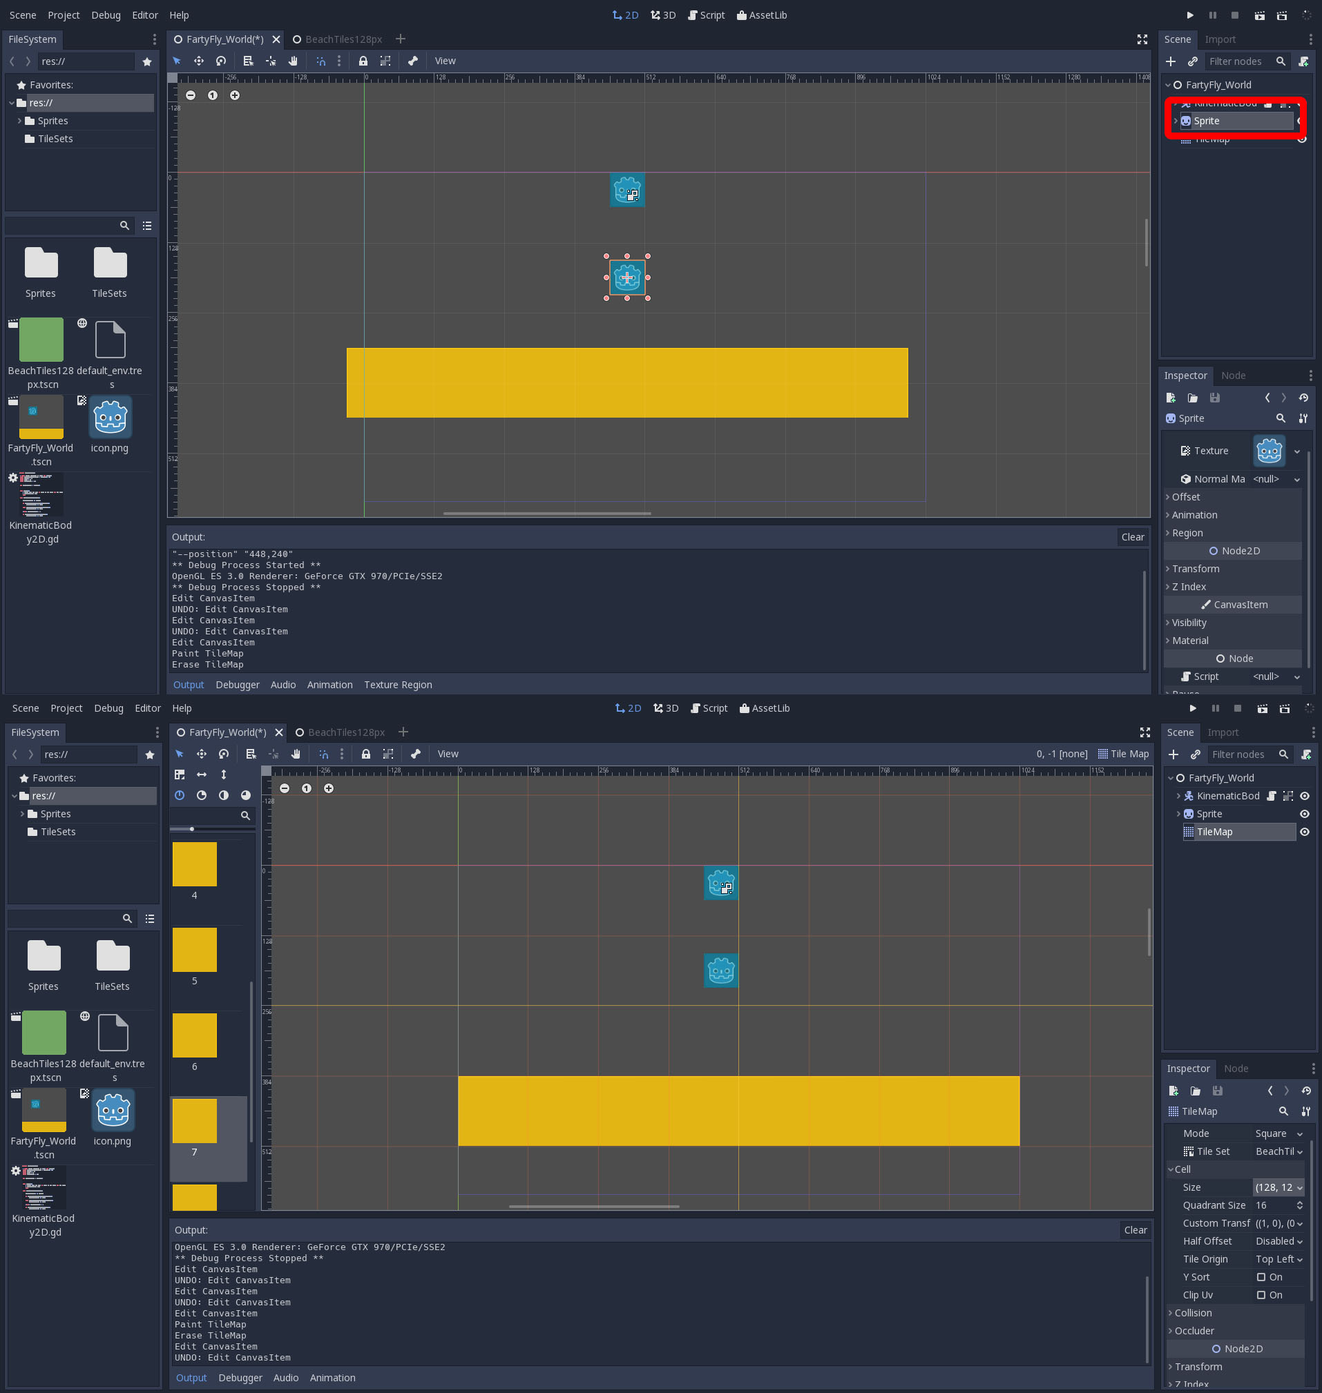Open the Tile Origin dropdown showing Top Left
The height and width of the screenshot is (1393, 1322).
tap(1278, 1259)
